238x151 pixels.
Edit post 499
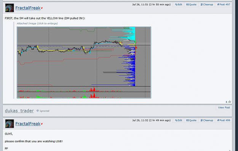(x=179, y=120)
